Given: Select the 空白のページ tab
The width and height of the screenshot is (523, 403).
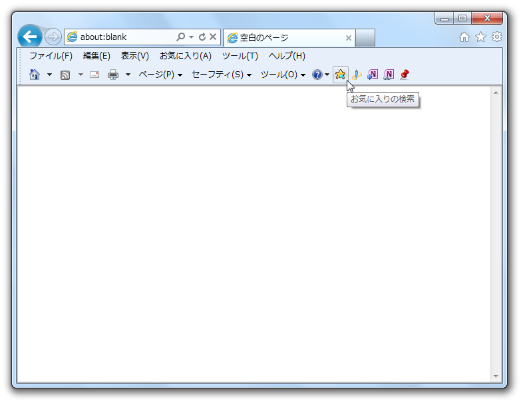Looking at the screenshot, I should pos(289,38).
